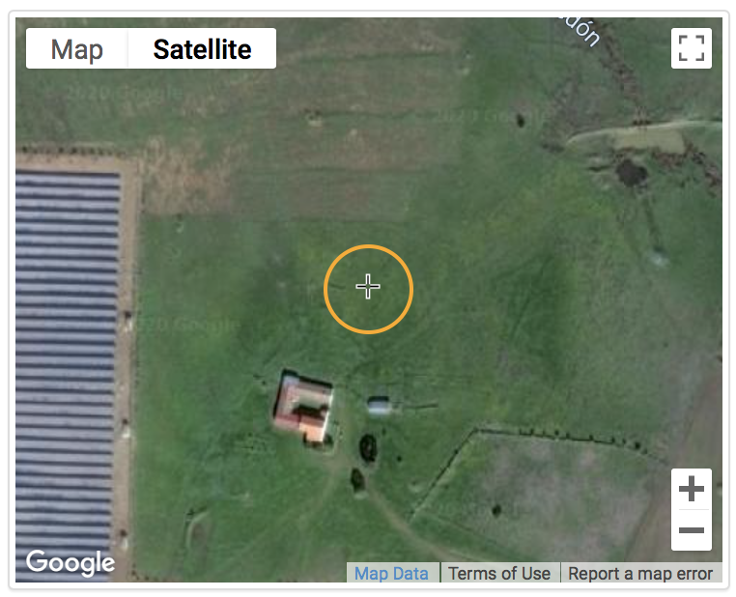Zoom in with the plus button
This screenshot has width=736, height=597.
(x=691, y=489)
